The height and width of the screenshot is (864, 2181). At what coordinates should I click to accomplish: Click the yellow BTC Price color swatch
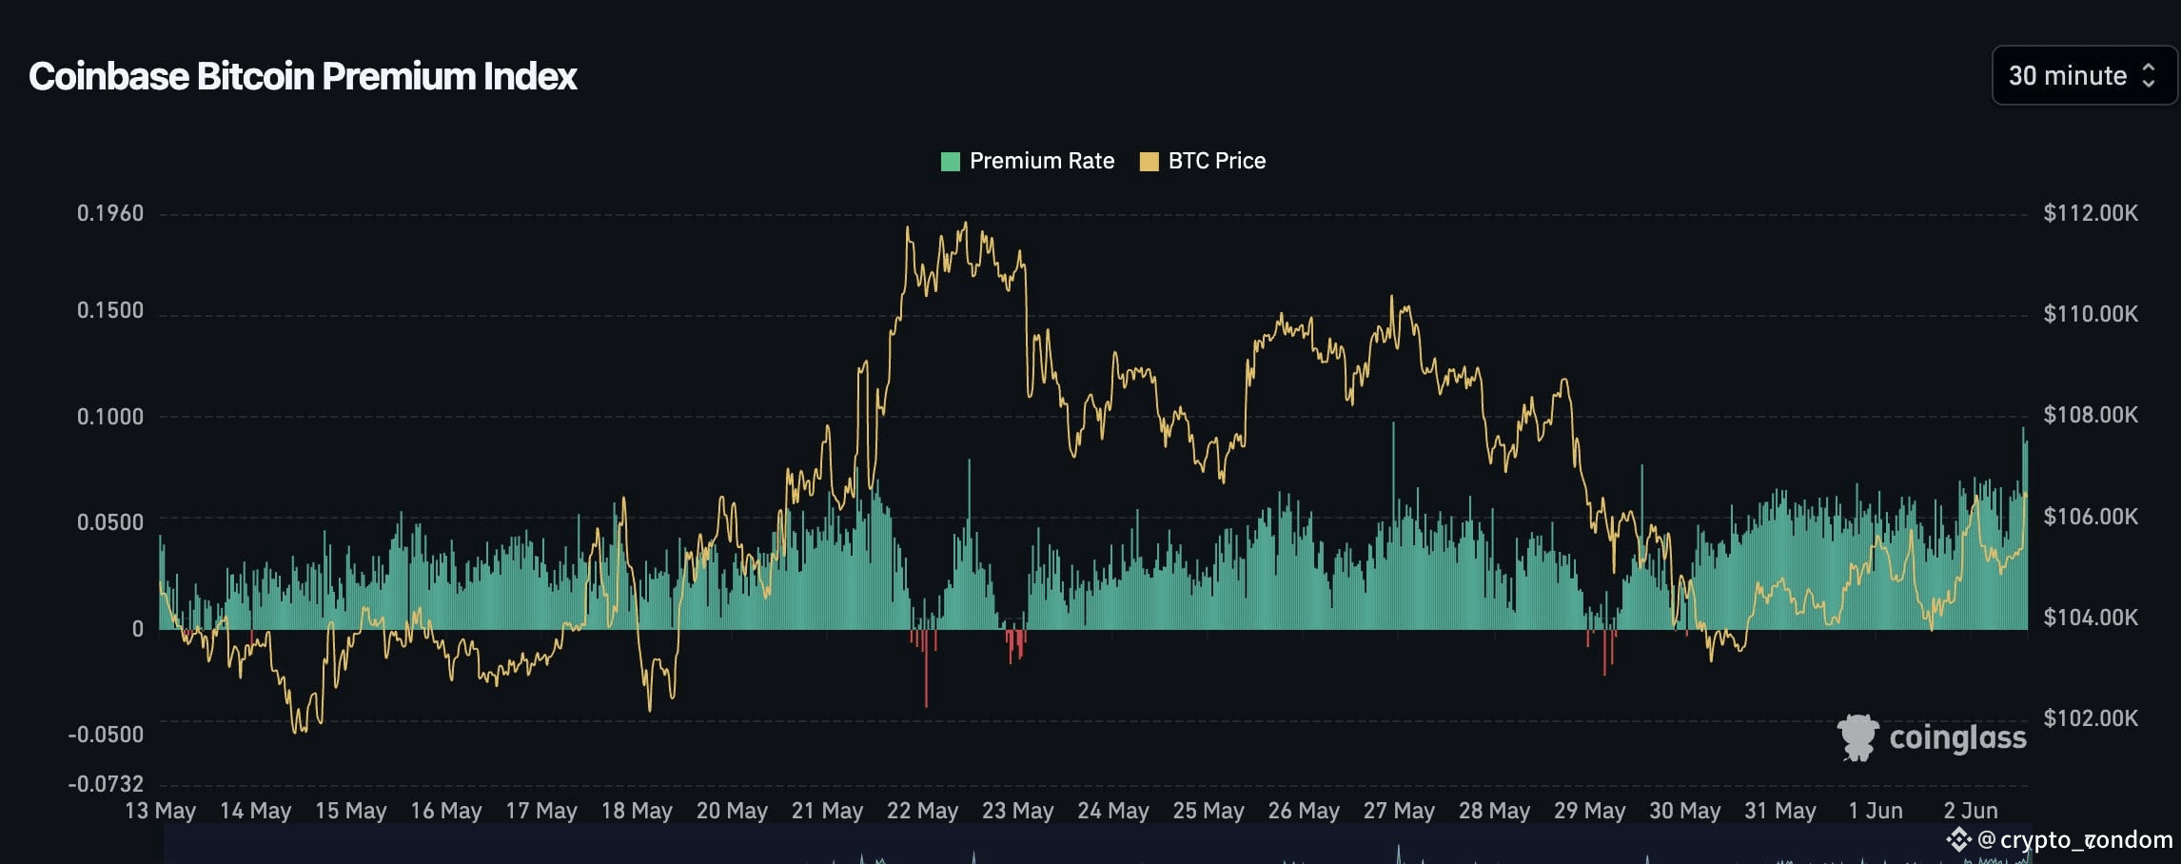[x=1149, y=162]
